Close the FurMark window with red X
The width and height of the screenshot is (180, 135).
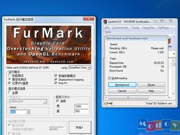pos(89,18)
